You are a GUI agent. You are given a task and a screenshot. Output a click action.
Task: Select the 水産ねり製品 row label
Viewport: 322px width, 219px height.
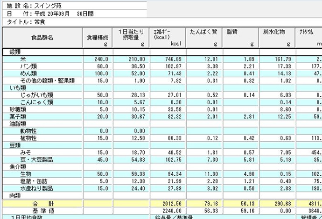click(x=36, y=188)
